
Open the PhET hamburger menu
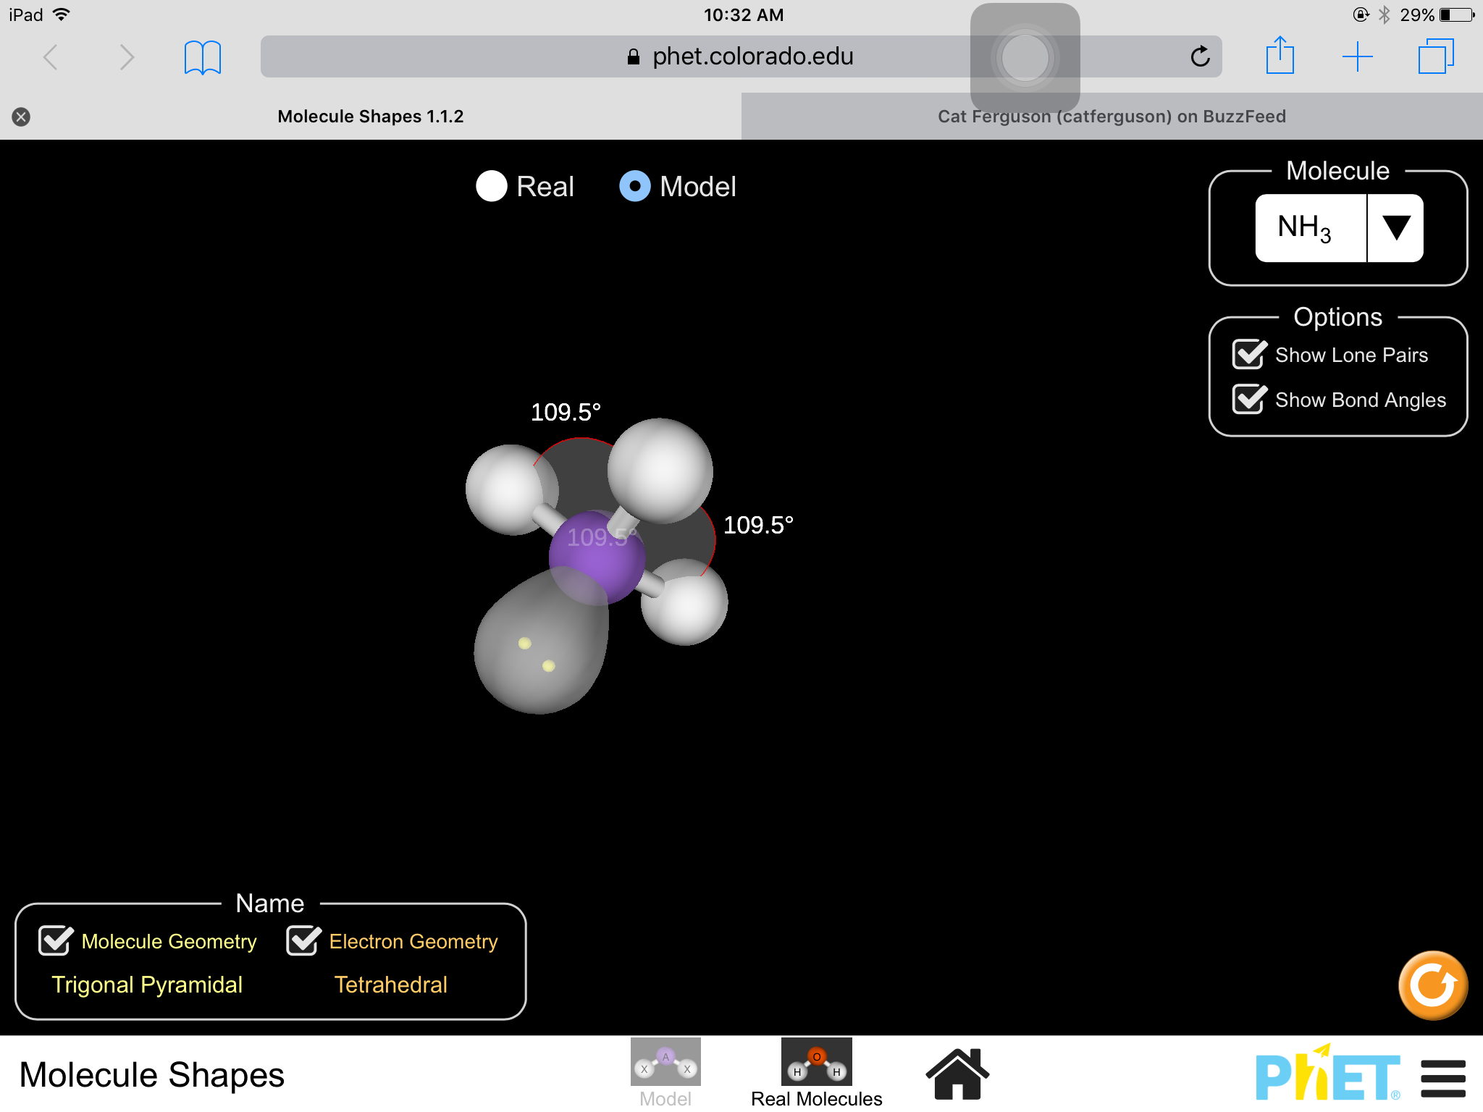coord(1442,1078)
